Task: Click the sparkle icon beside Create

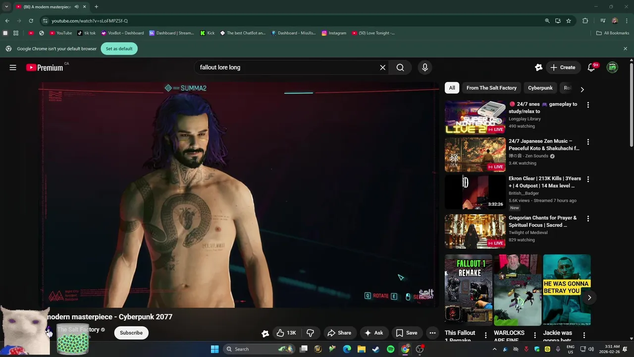Action: coord(538,67)
